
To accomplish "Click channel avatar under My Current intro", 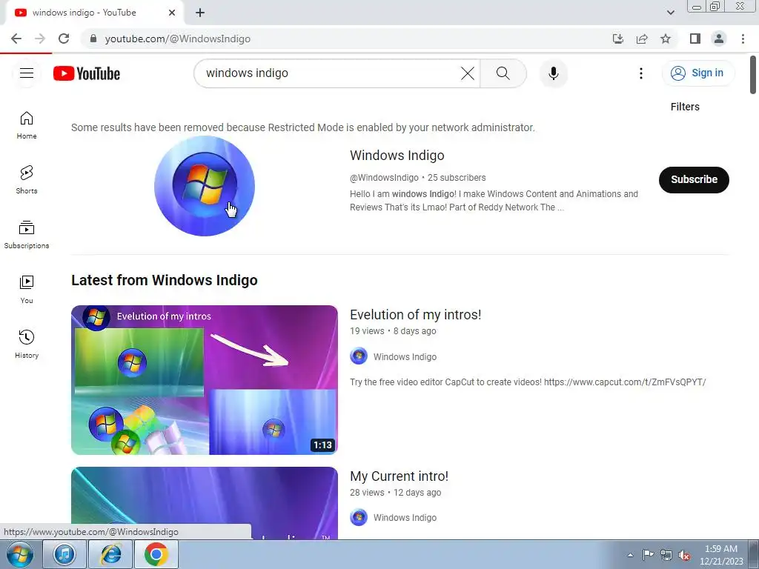I will (x=359, y=518).
